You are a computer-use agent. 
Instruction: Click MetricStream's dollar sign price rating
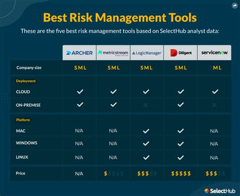113,174
